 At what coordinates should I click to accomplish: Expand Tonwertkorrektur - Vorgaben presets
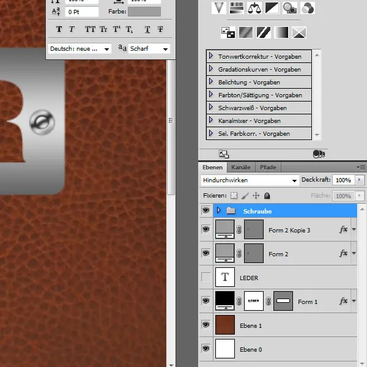[x=211, y=56]
